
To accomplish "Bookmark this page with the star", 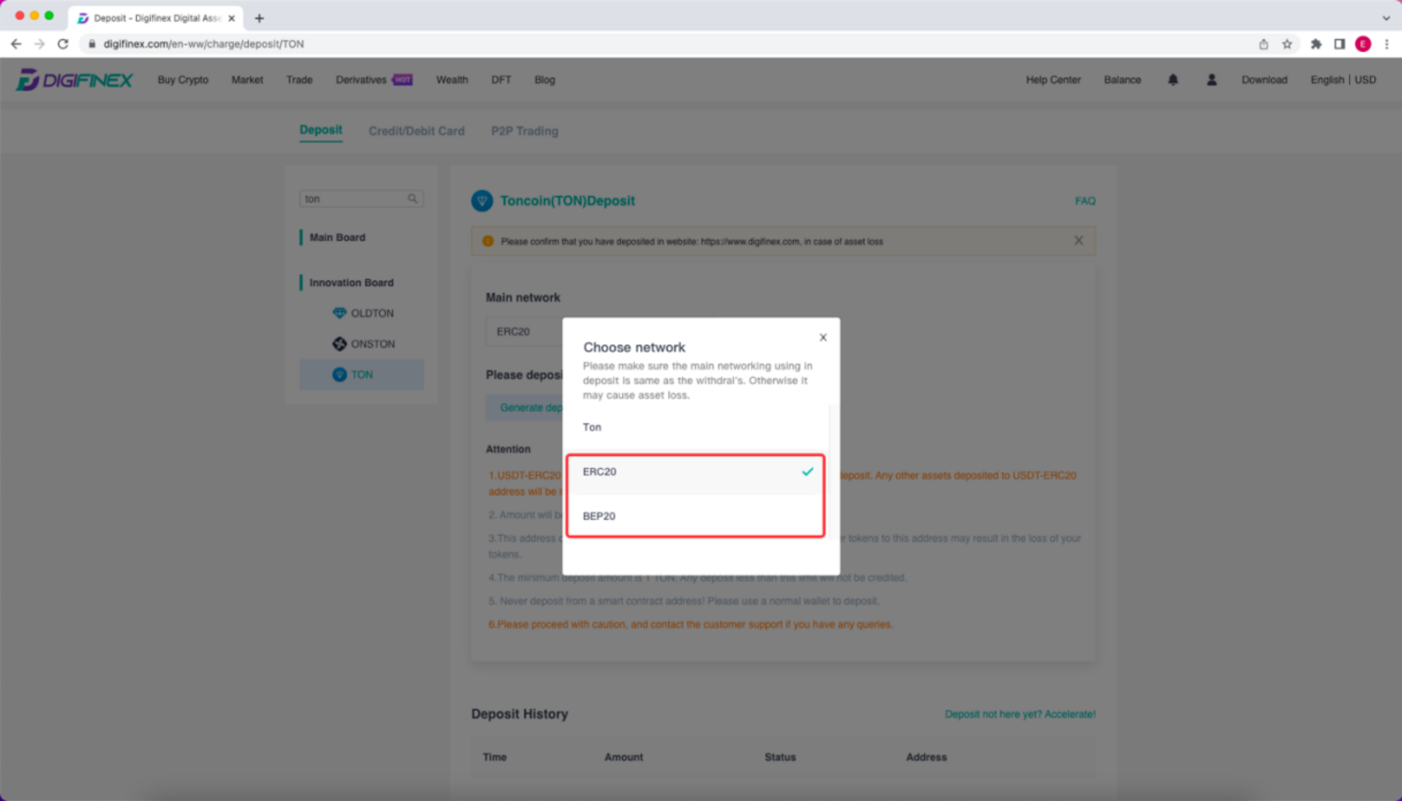I will click(1287, 44).
